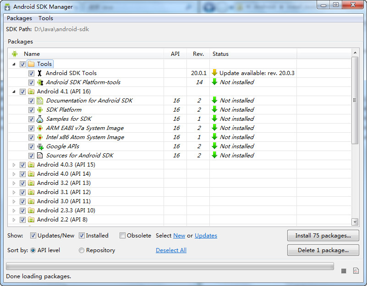Click the Deselect All link
The image size is (367, 286).
click(x=171, y=250)
